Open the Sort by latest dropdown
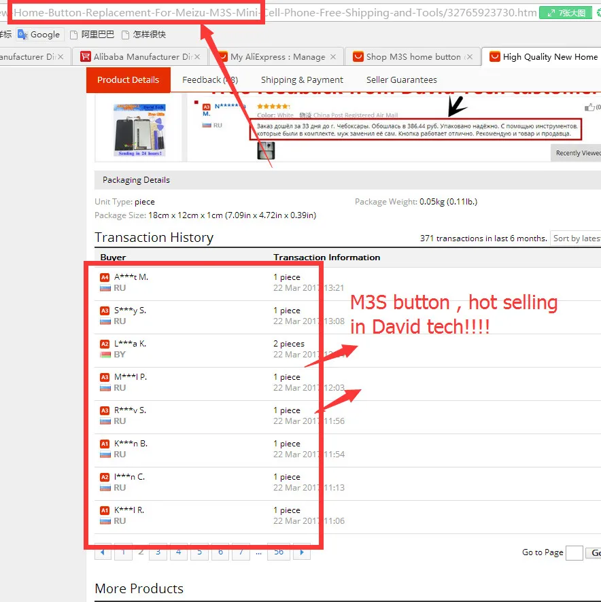 coord(576,238)
